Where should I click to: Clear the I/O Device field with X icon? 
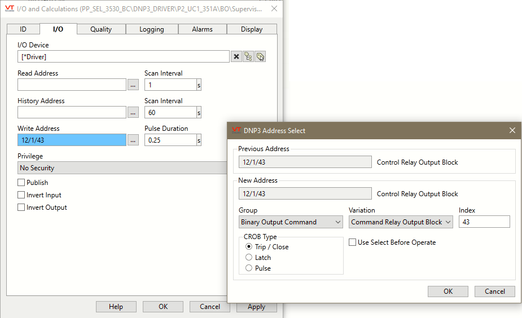(236, 57)
